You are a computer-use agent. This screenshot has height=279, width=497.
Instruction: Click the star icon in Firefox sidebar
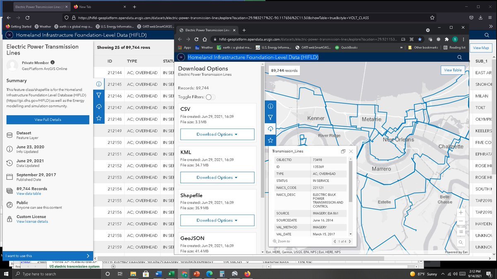pyautogui.click(x=99, y=118)
